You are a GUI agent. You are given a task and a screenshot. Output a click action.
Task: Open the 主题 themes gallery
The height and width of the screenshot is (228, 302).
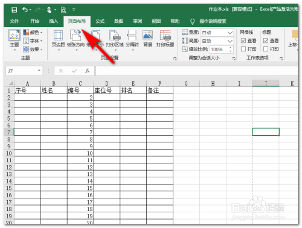tap(14, 40)
